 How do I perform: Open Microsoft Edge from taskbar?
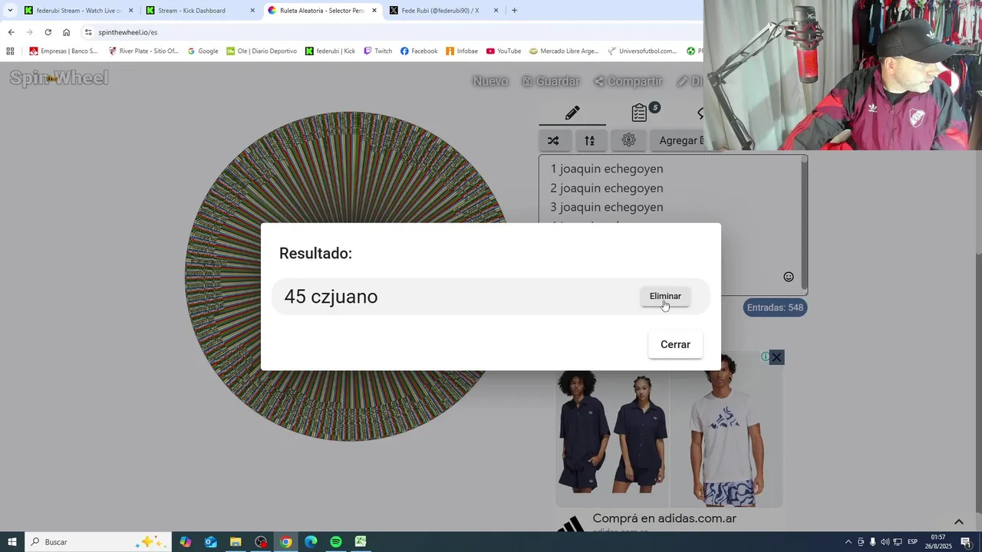tap(311, 542)
